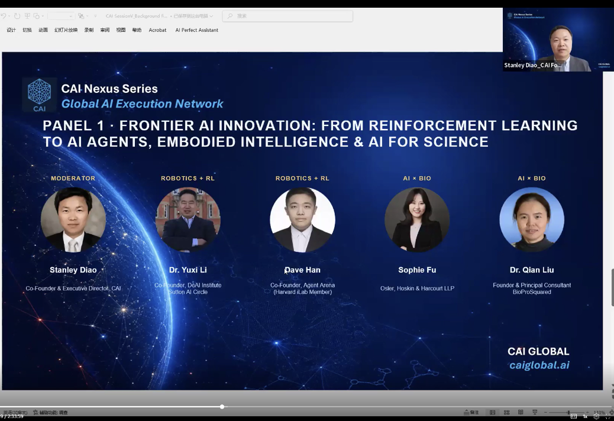
Task: Switch to Normal view icon in status bar
Action: [493, 412]
